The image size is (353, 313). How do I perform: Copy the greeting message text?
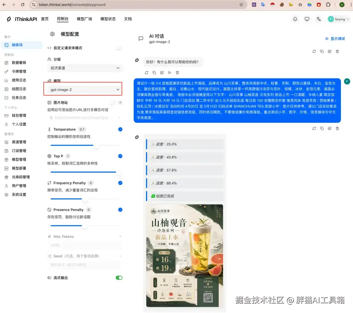point(154,73)
